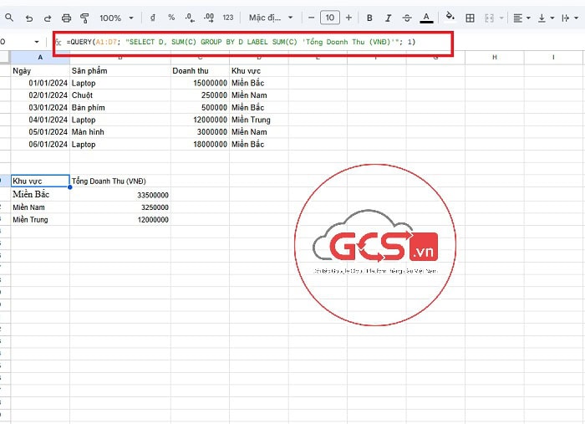
Task: Click the fill color bucket icon
Action: point(450,17)
